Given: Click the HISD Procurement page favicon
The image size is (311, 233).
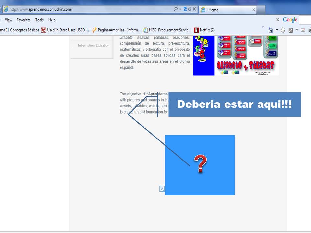Looking at the screenshot, I should (x=145, y=30).
